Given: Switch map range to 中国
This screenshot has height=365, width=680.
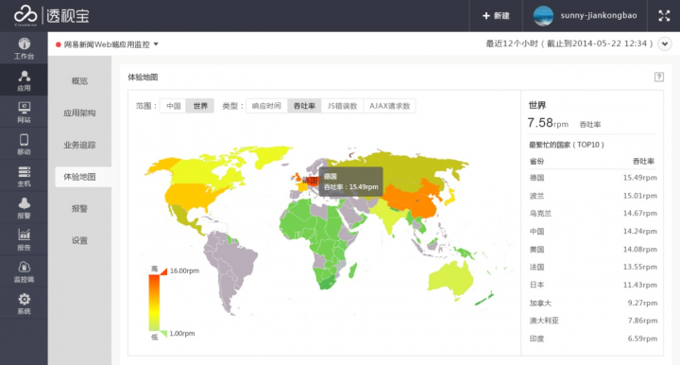Looking at the screenshot, I should [x=173, y=106].
